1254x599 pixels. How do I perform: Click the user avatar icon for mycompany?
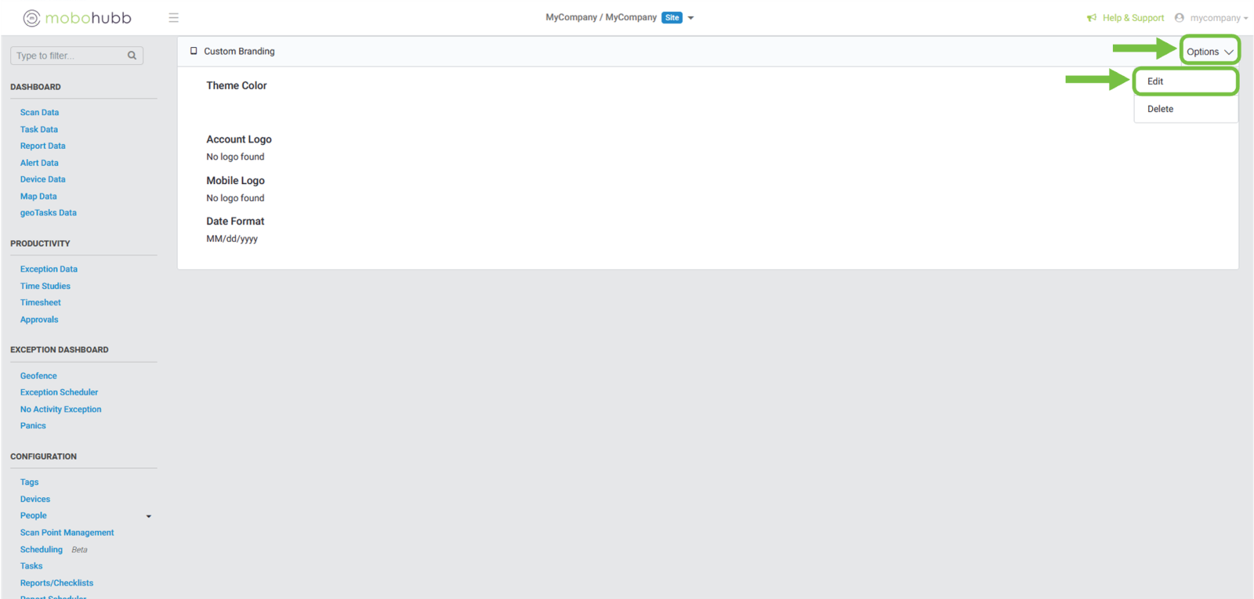click(1179, 18)
